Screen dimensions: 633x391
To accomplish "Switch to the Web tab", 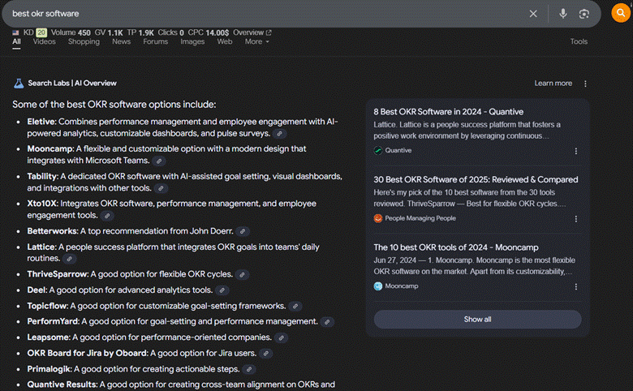I will 225,41.
